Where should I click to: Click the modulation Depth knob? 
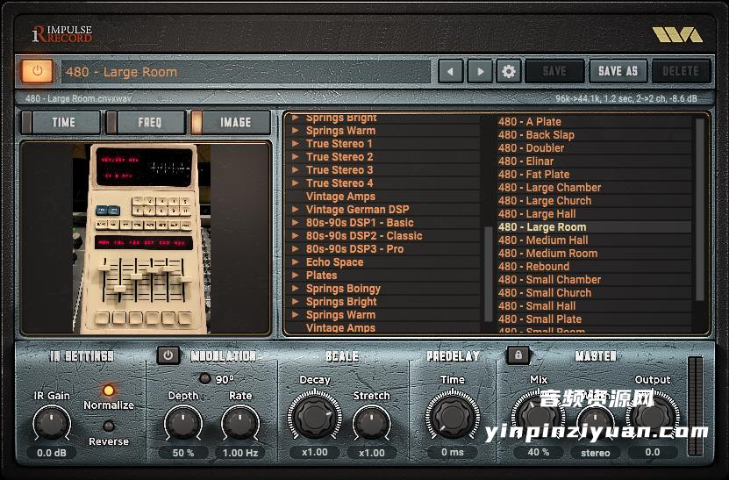183,423
